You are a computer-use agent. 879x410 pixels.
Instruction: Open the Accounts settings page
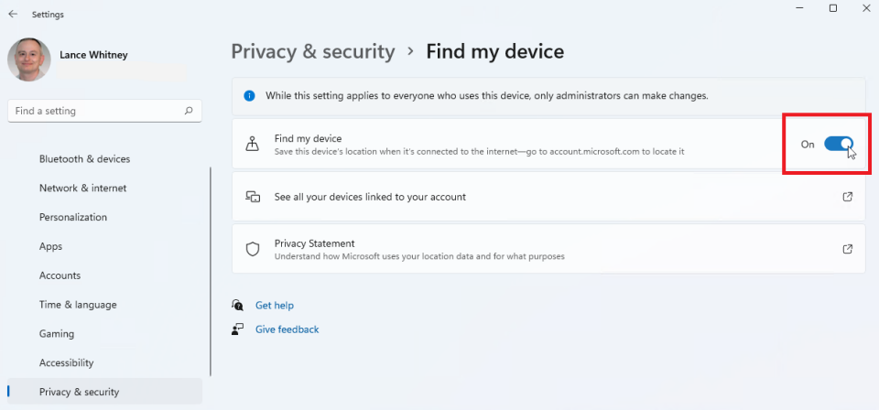tap(60, 275)
